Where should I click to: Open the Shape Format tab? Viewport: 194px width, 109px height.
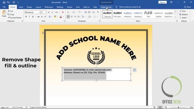coord(106,7)
